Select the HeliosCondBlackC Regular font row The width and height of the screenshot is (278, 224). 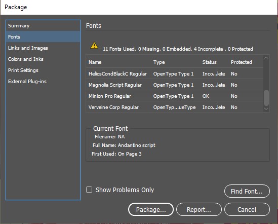point(175,73)
